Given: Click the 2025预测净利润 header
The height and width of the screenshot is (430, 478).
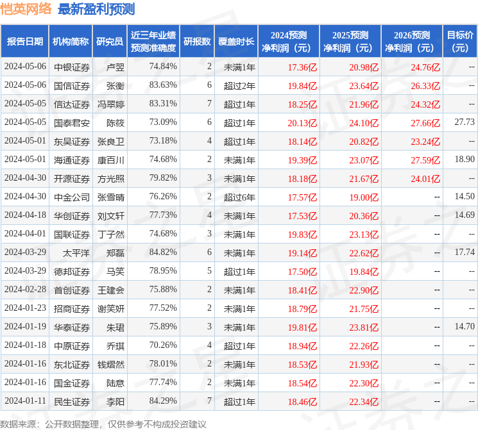Looking at the screenshot, I should (x=350, y=42).
